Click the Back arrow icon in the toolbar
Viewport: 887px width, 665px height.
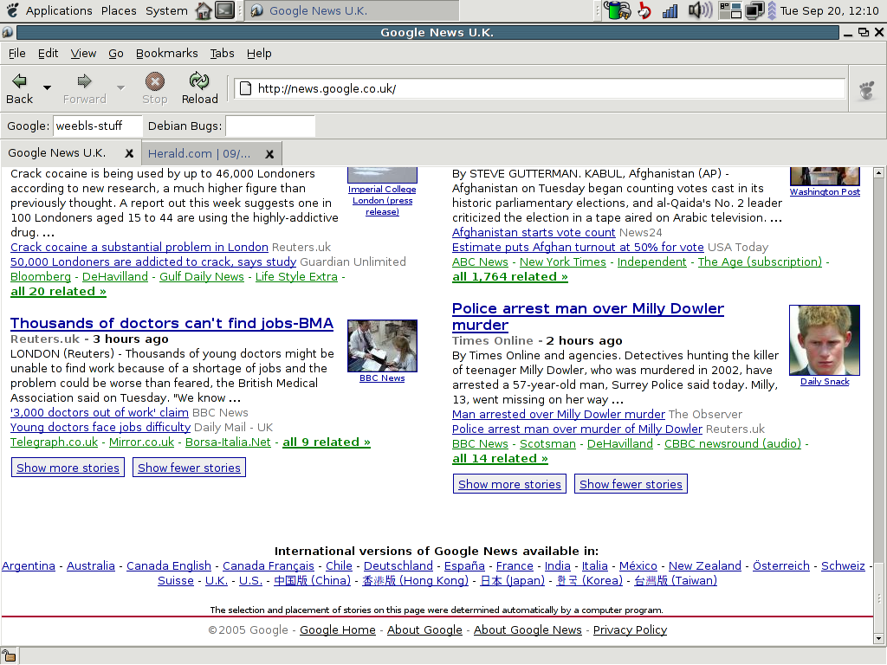pos(19,81)
